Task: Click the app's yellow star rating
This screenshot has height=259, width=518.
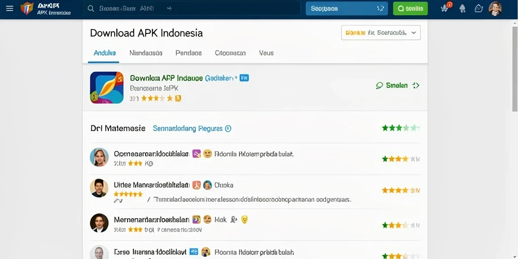Action: (x=157, y=98)
